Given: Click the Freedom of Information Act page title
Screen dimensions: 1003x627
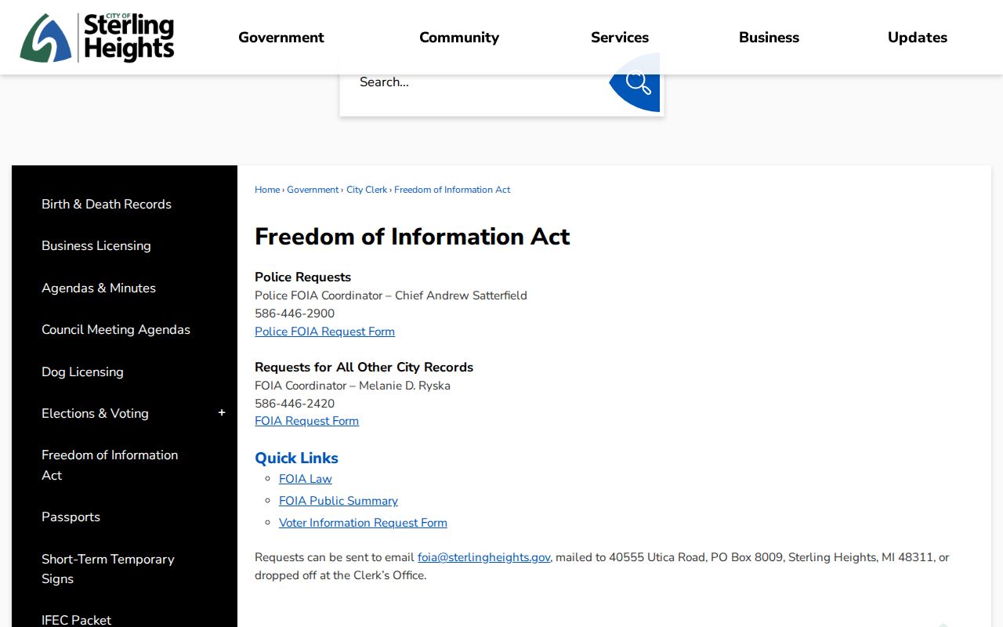Looking at the screenshot, I should [x=412, y=236].
